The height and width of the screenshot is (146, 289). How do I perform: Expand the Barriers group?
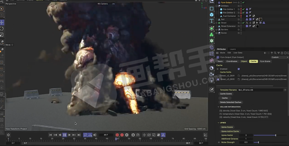(217, 30)
